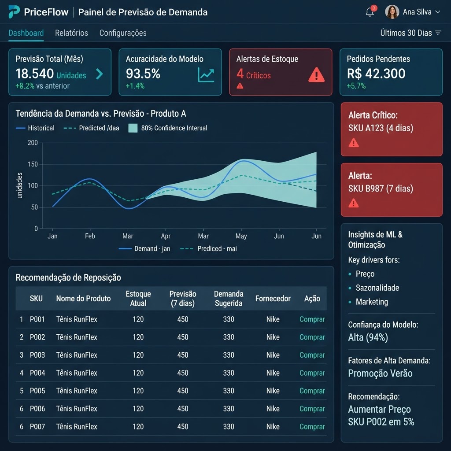Click the Alta (94%) confidence value
This screenshot has width=451, height=451.
[x=368, y=337]
